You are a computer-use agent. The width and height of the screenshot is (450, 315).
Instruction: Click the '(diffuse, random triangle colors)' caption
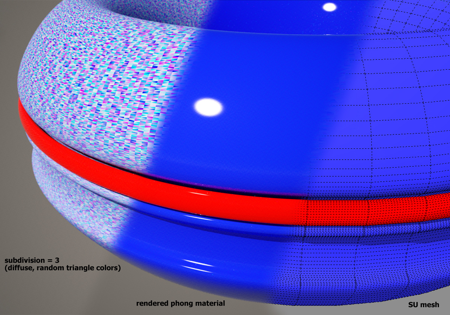[63, 269]
